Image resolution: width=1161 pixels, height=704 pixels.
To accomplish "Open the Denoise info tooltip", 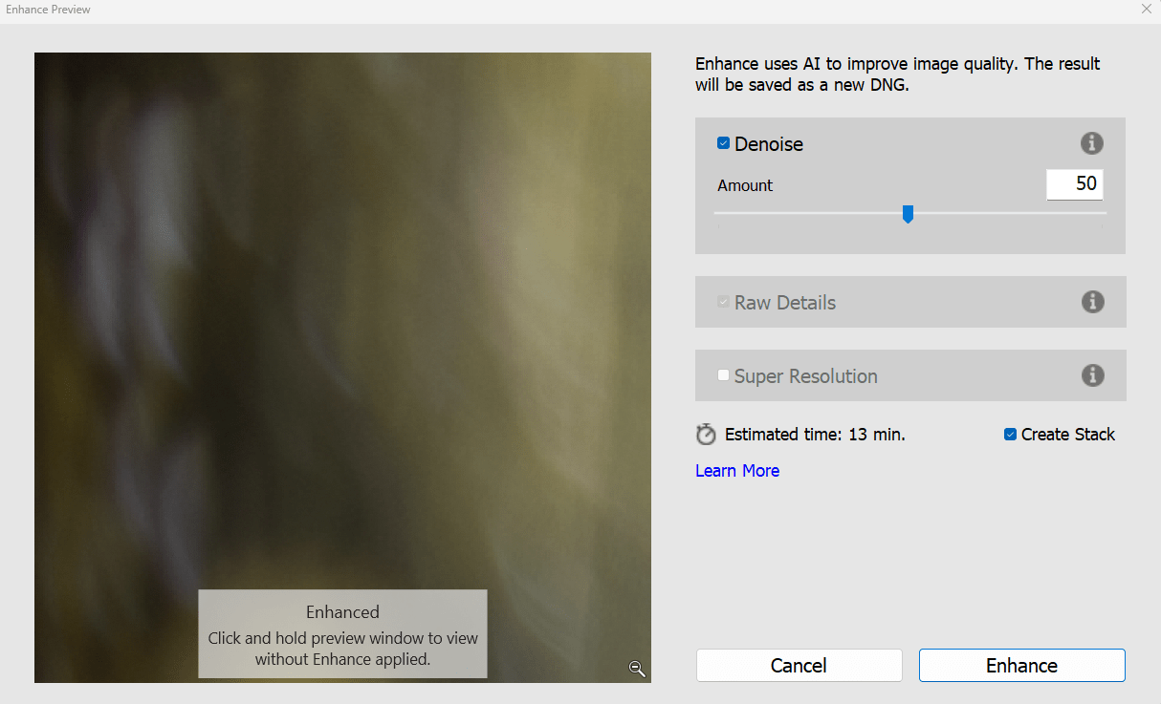I will click(1092, 143).
